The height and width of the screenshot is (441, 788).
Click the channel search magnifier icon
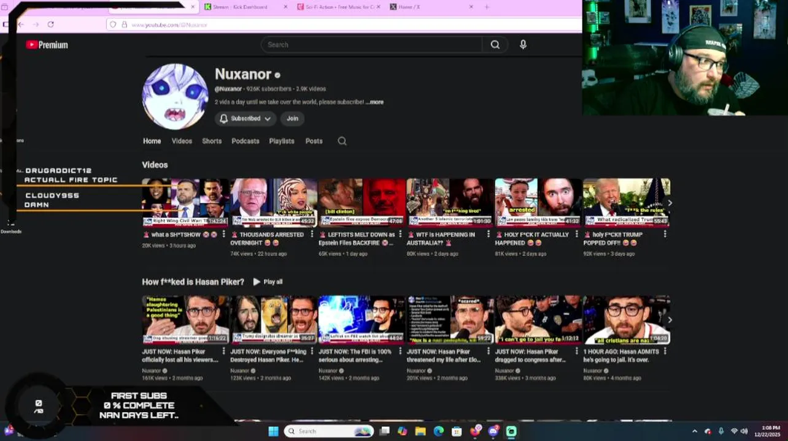pos(342,141)
